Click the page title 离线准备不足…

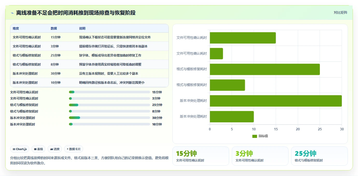click(76, 13)
